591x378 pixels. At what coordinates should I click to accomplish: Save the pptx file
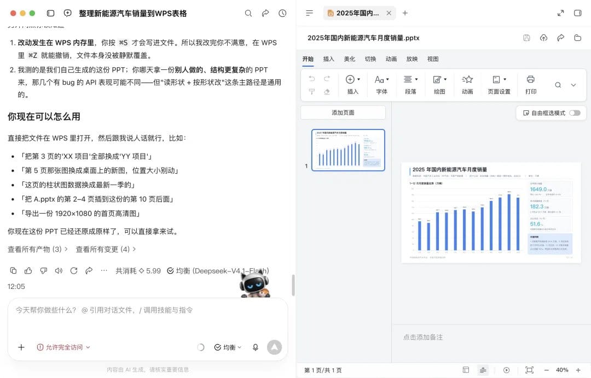coord(526,38)
